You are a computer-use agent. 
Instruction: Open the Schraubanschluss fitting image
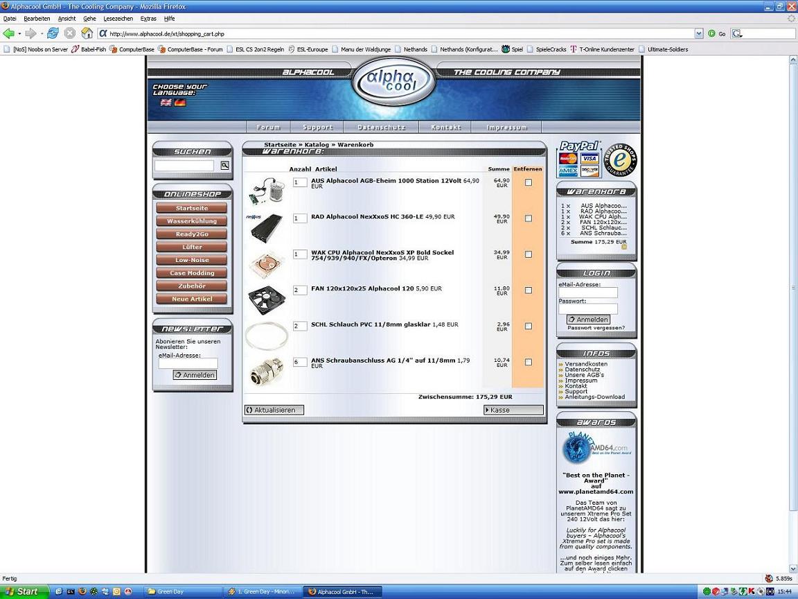[266, 372]
